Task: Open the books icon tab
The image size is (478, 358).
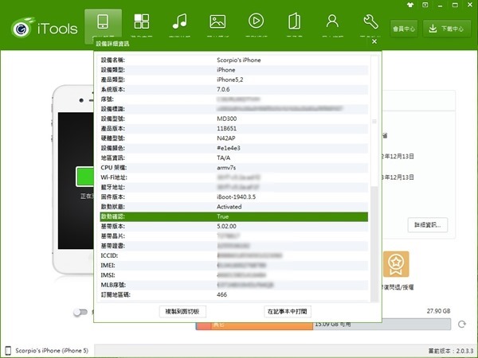Action: [x=294, y=22]
